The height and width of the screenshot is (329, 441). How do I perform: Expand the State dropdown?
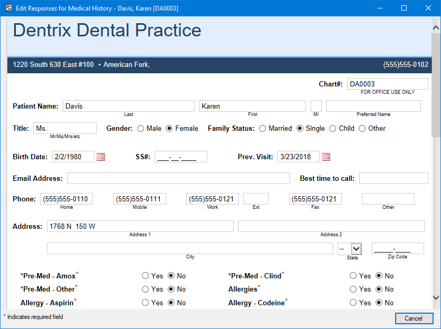click(356, 248)
